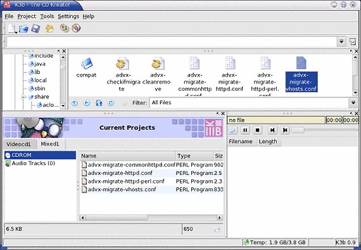Click the Copy CD toolbar icon

(65, 28)
